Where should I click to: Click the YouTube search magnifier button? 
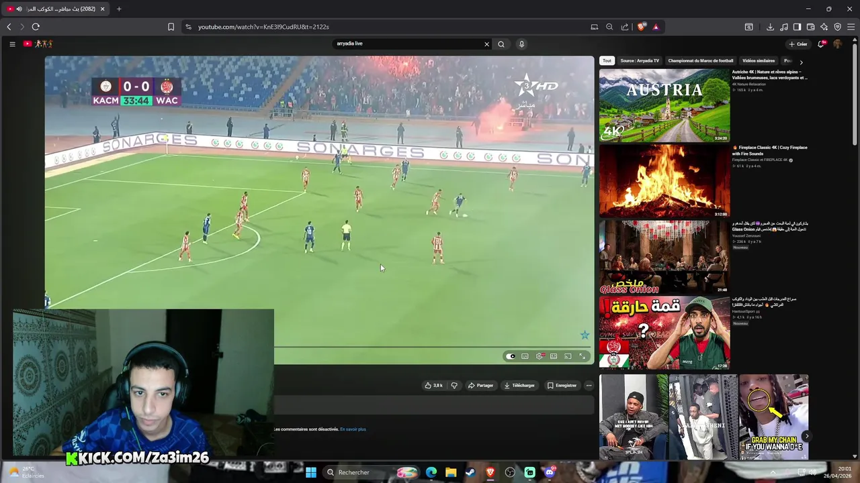click(x=501, y=44)
